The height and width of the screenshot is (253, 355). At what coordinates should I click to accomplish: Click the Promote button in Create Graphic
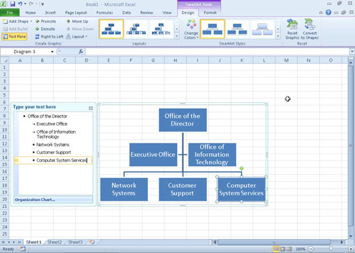[x=45, y=21]
